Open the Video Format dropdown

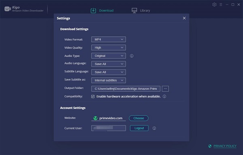(x=109, y=39)
